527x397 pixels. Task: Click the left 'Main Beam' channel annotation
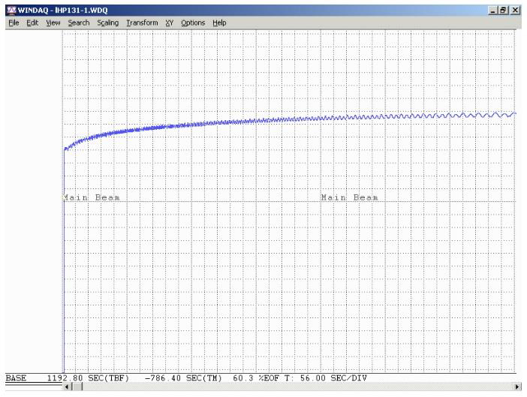(x=92, y=197)
